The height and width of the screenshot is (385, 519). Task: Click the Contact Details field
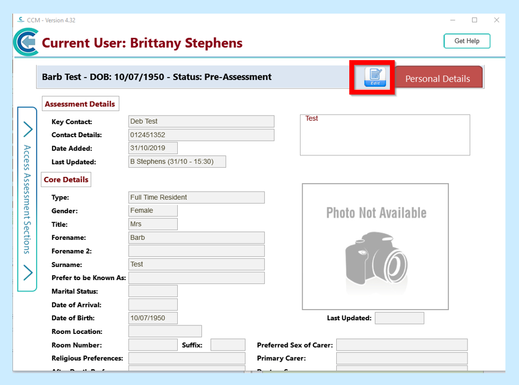tap(201, 135)
